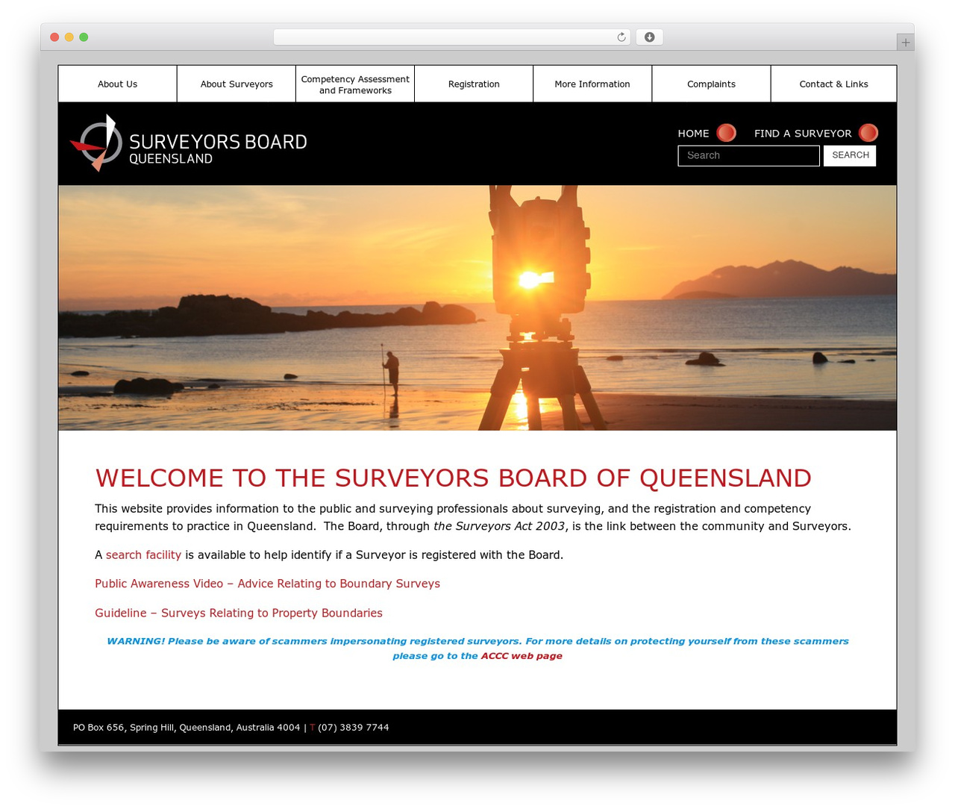
Task: Open the More Information menu
Action: (x=592, y=84)
